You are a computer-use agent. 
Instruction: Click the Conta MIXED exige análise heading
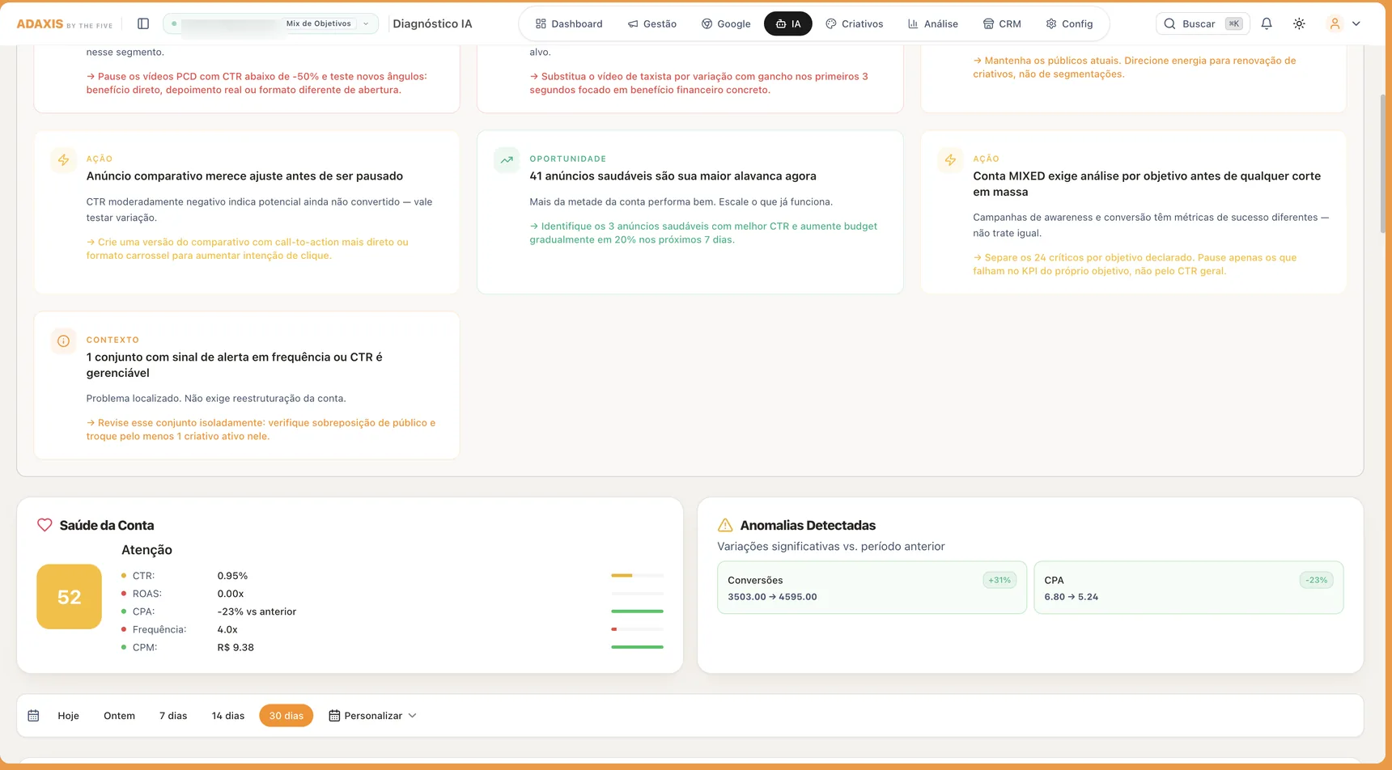point(1147,184)
